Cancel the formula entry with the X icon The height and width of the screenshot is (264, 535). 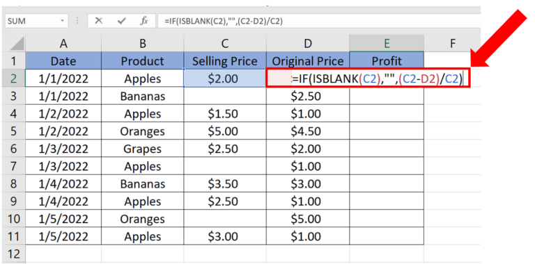point(99,21)
